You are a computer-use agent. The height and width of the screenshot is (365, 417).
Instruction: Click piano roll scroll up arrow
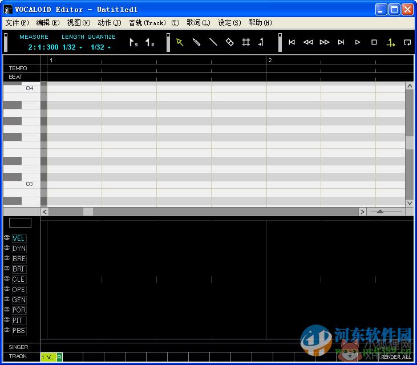[x=410, y=86]
